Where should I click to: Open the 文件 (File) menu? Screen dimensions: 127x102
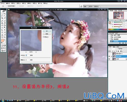pos(3,3)
